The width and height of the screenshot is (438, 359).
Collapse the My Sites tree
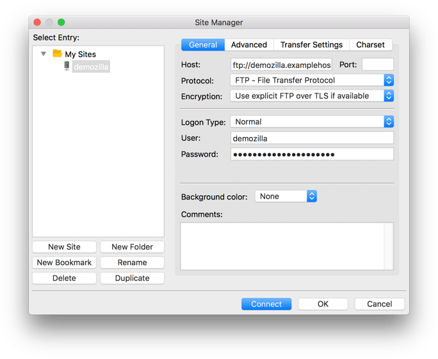coord(44,54)
